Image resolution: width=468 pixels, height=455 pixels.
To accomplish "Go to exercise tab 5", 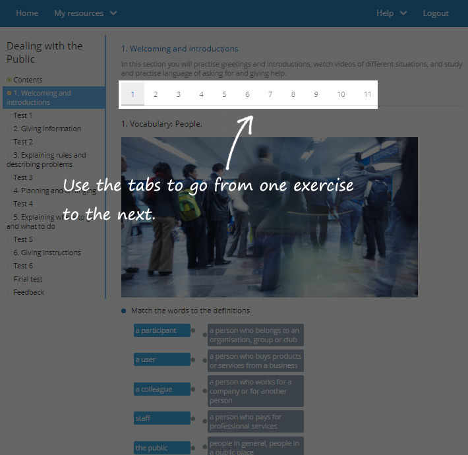I will [x=224, y=94].
